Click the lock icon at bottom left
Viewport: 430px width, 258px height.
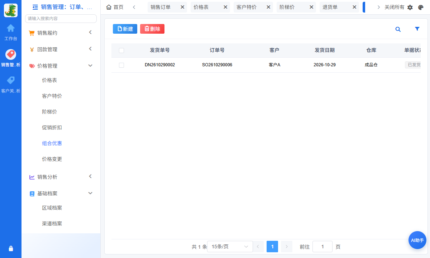[11, 248]
